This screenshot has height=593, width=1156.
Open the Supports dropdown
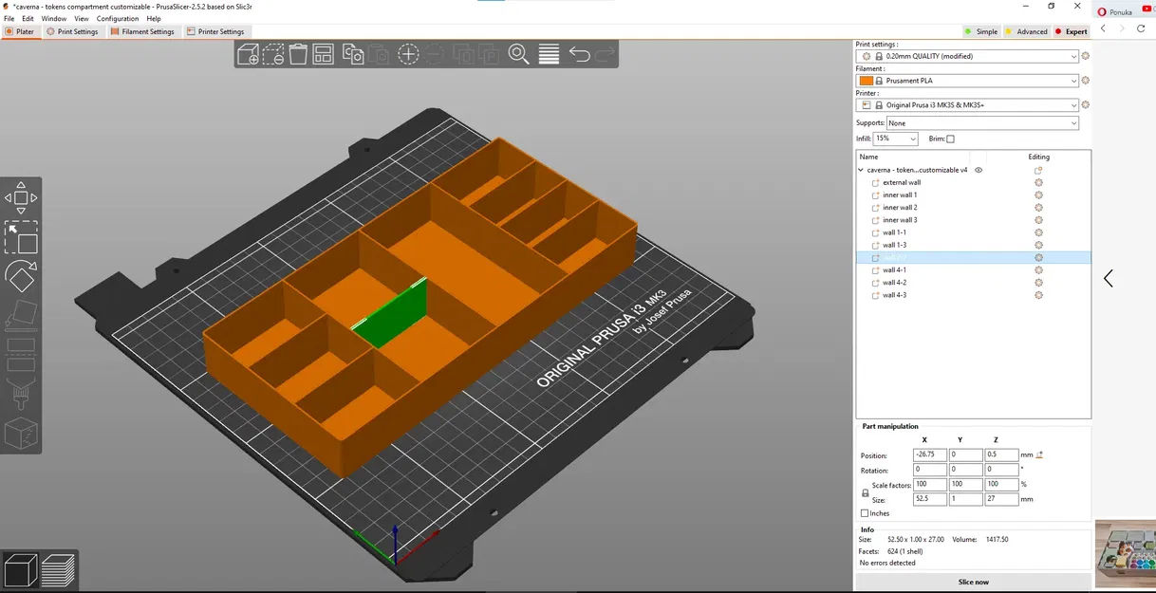pos(982,123)
